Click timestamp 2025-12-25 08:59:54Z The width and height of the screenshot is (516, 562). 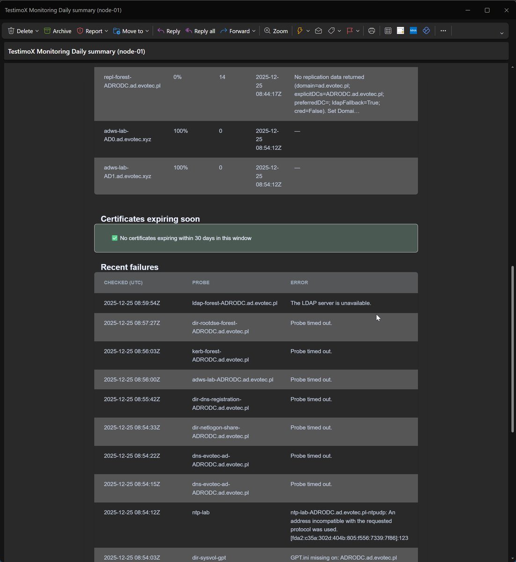pyautogui.click(x=132, y=303)
